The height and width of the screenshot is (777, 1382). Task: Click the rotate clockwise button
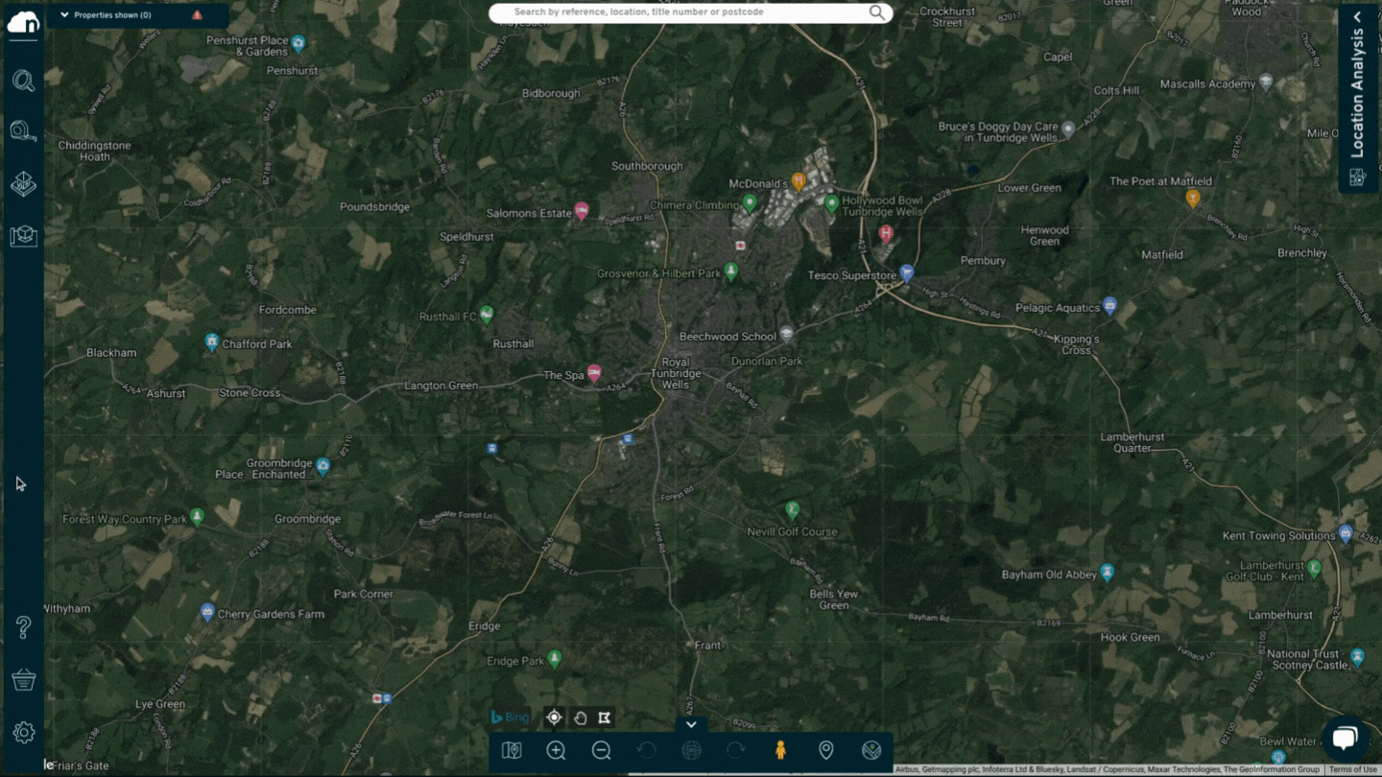pos(736,750)
